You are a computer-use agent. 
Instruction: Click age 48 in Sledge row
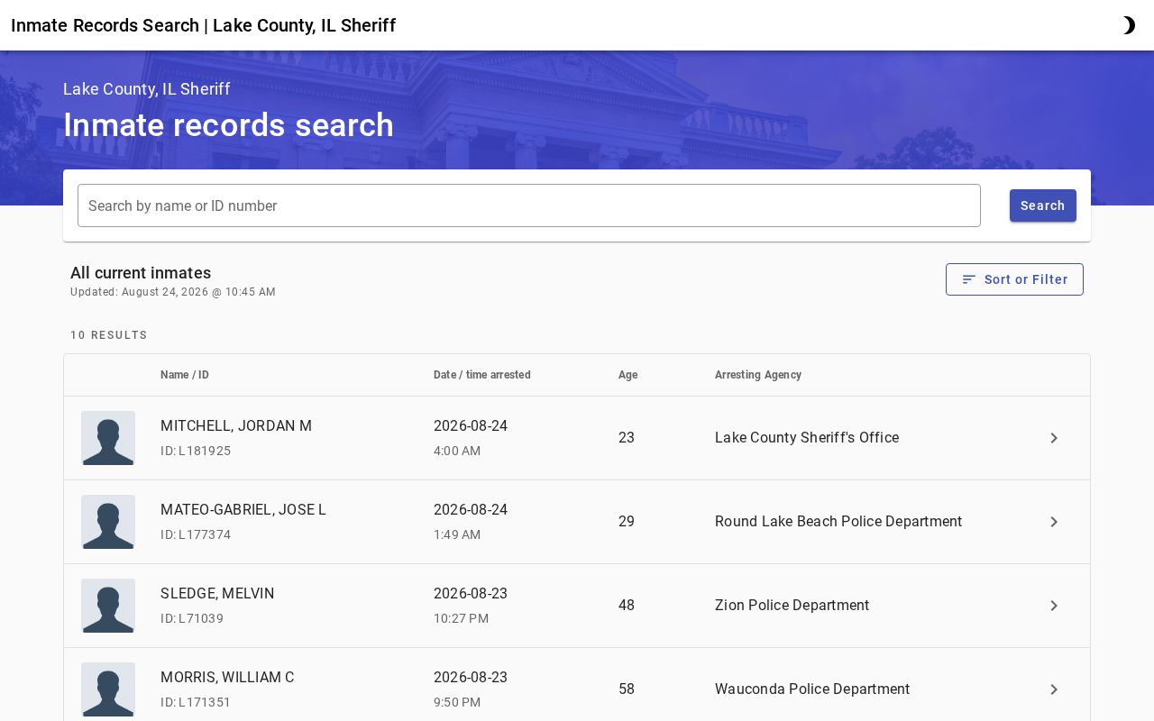(627, 606)
